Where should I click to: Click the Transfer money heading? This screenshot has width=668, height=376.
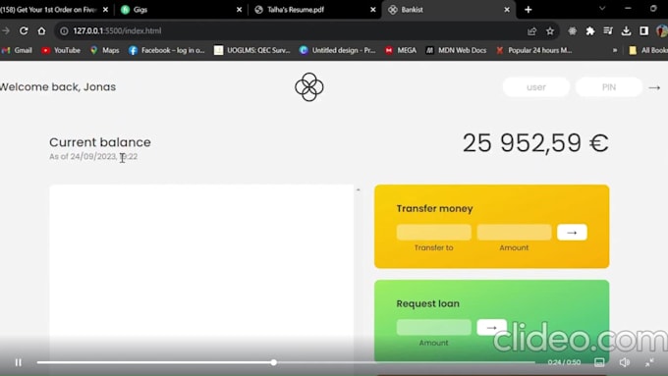pyautogui.click(x=434, y=209)
